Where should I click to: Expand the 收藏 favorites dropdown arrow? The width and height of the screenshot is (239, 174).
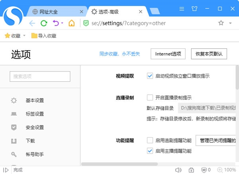[x=25, y=36]
